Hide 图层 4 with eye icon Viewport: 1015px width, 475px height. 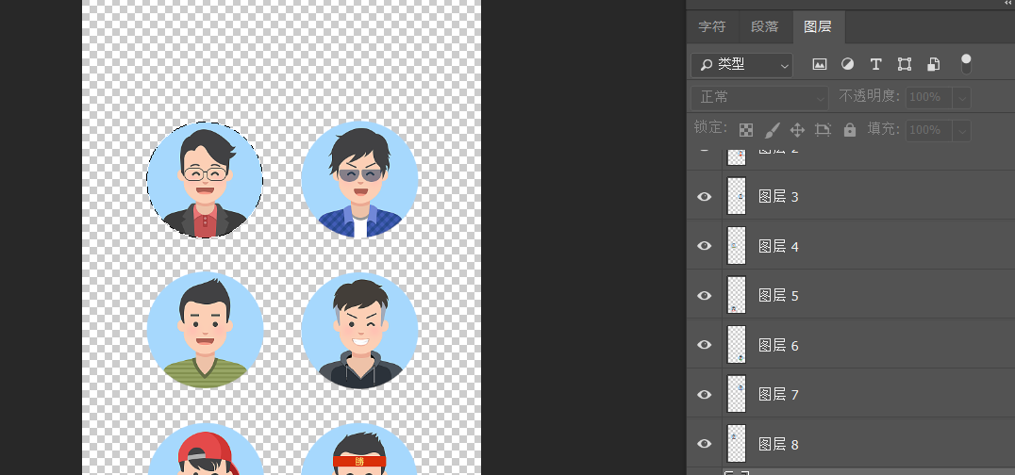click(705, 246)
